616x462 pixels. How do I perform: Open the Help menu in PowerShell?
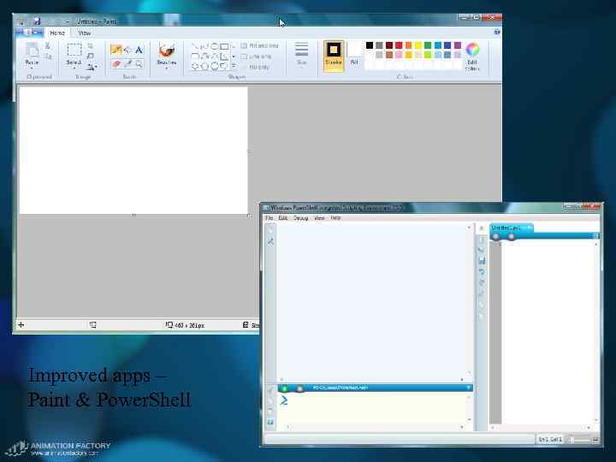click(x=335, y=217)
